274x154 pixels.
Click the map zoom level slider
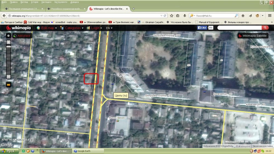pyautogui.click(x=8, y=60)
